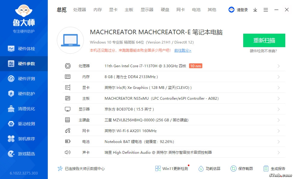The image size is (294, 179).
Task: Open the hamburger main menu
Action: click(266, 10)
